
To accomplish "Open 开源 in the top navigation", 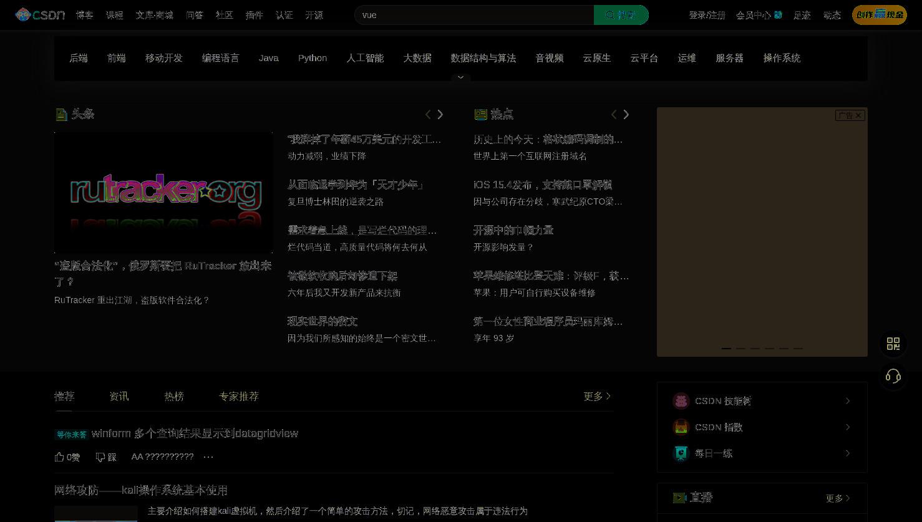I will (x=314, y=15).
